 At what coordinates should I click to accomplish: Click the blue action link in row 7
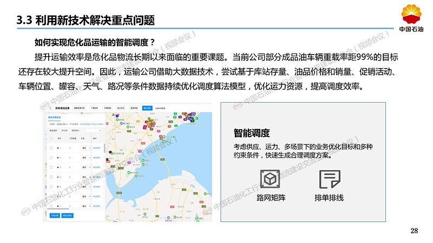pos(97,206)
